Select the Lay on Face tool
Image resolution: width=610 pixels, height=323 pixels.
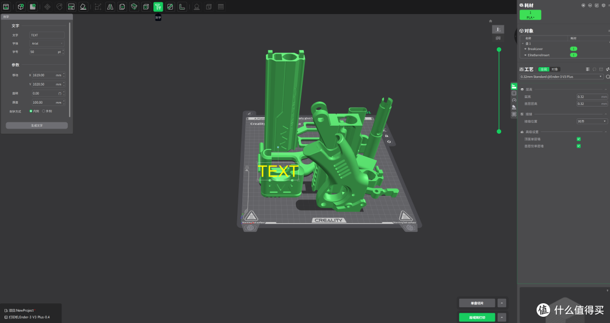pyautogui.click(x=83, y=7)
